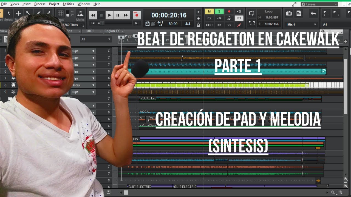
Task: Pause the transport
Action: (x=118, y=15)
